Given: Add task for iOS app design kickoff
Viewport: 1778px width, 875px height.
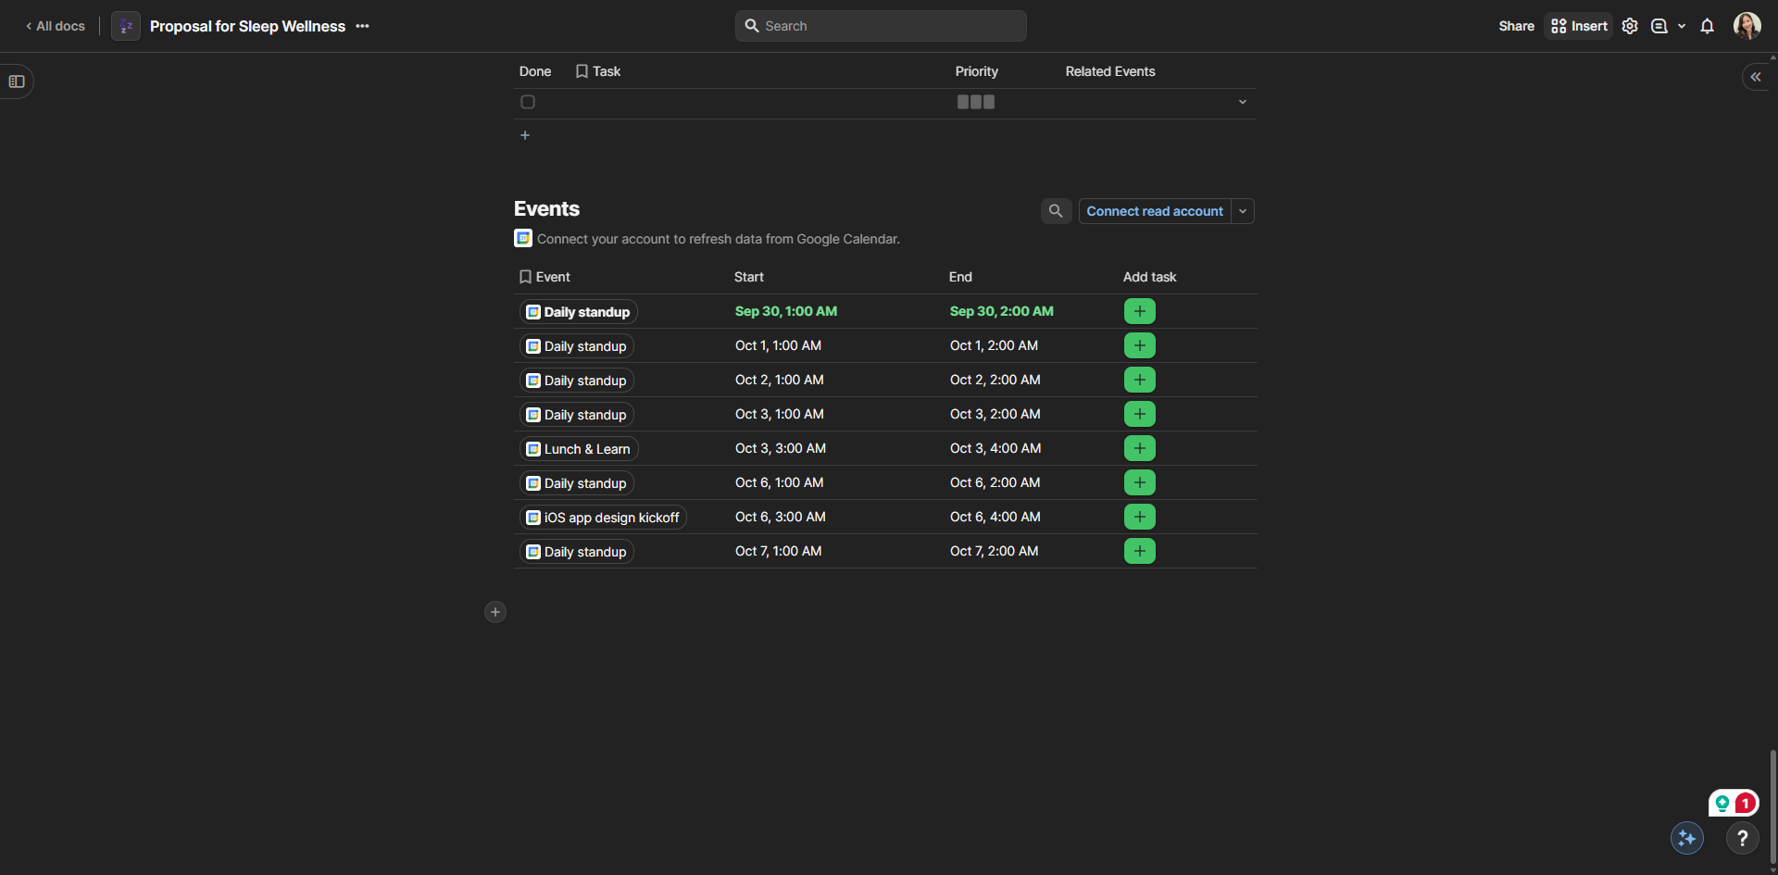Looking at the screenshot, I should point(1139,517).
